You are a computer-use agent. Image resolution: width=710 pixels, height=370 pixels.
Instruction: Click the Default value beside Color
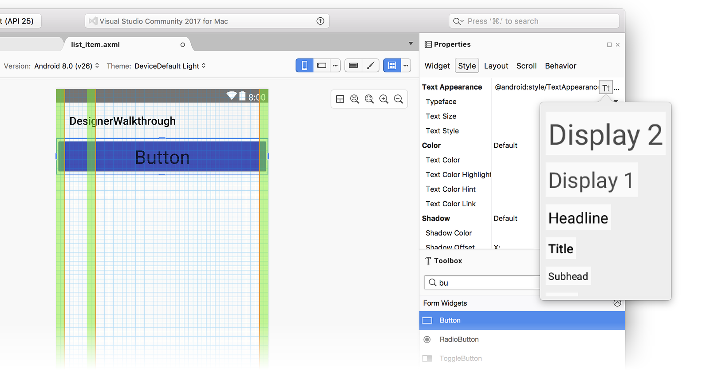[x=505, y=146]
